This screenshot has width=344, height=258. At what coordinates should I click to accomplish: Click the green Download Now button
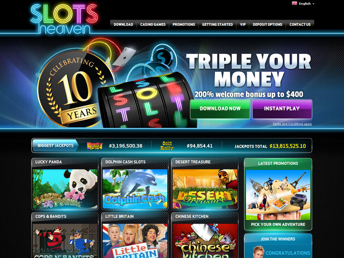(x=220, y=109)
